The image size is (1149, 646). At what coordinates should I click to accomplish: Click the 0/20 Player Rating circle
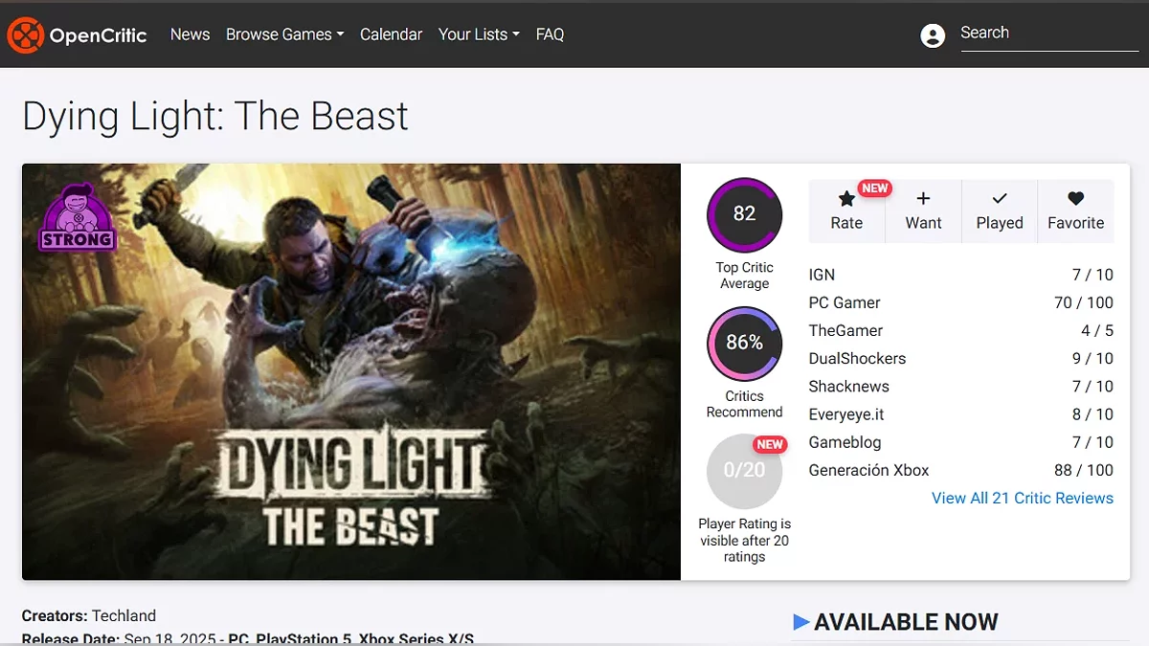pyautogui.click(x=744, y=471)
